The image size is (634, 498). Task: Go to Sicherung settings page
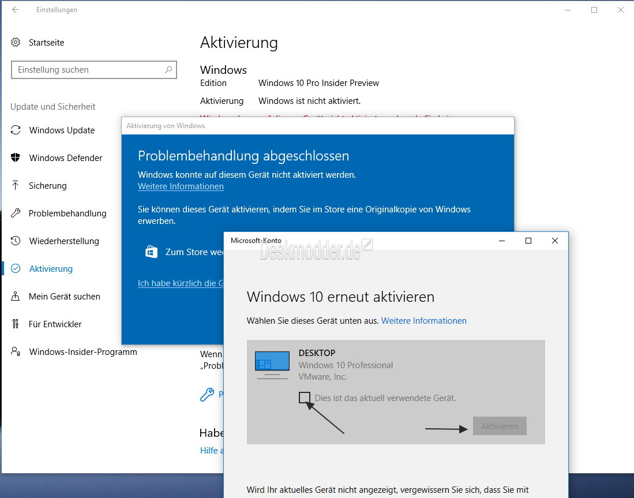pos(48,186)
